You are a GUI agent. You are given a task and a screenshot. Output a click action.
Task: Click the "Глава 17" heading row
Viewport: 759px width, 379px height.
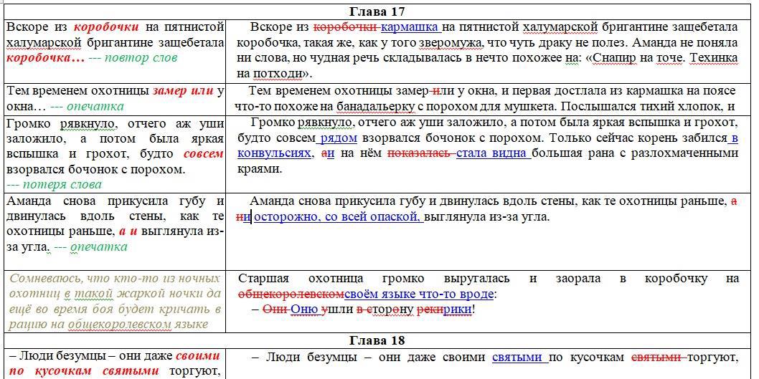pyautogui.click(x=379, y=12)
